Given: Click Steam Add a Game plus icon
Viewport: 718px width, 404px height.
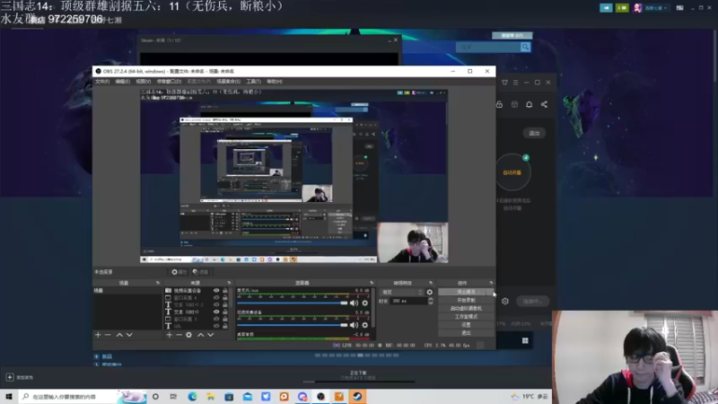Looking at the screenshot, I should pos(10,377).
